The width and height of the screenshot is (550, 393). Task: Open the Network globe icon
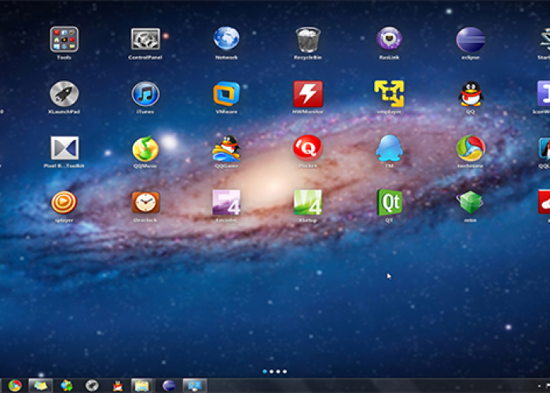click(226, 39)
